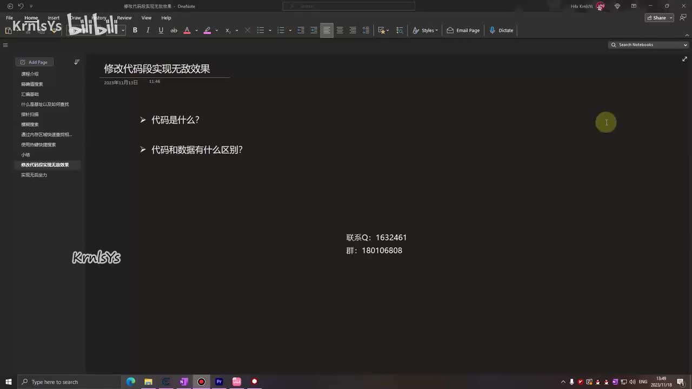
Task: Click the taskbar search box
Action: 69,382
